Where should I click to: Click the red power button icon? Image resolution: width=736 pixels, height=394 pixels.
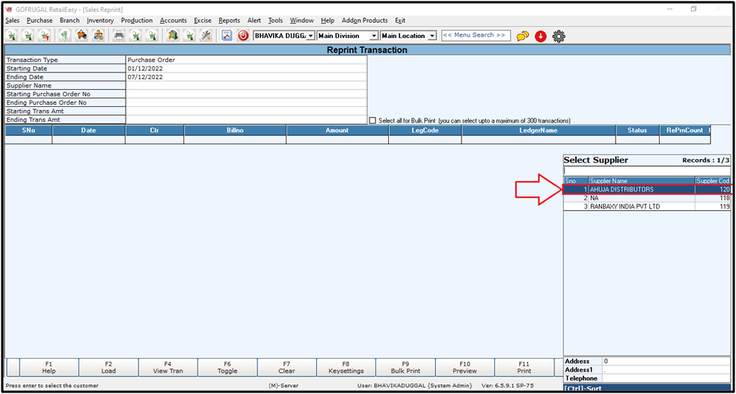tap(243, 36)
